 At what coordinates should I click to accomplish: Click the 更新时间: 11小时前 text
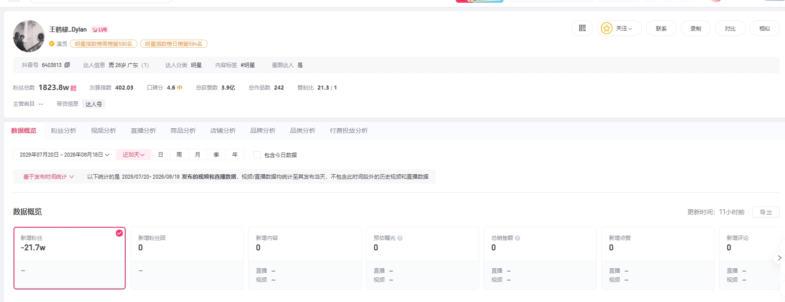(x=716, y=212)
